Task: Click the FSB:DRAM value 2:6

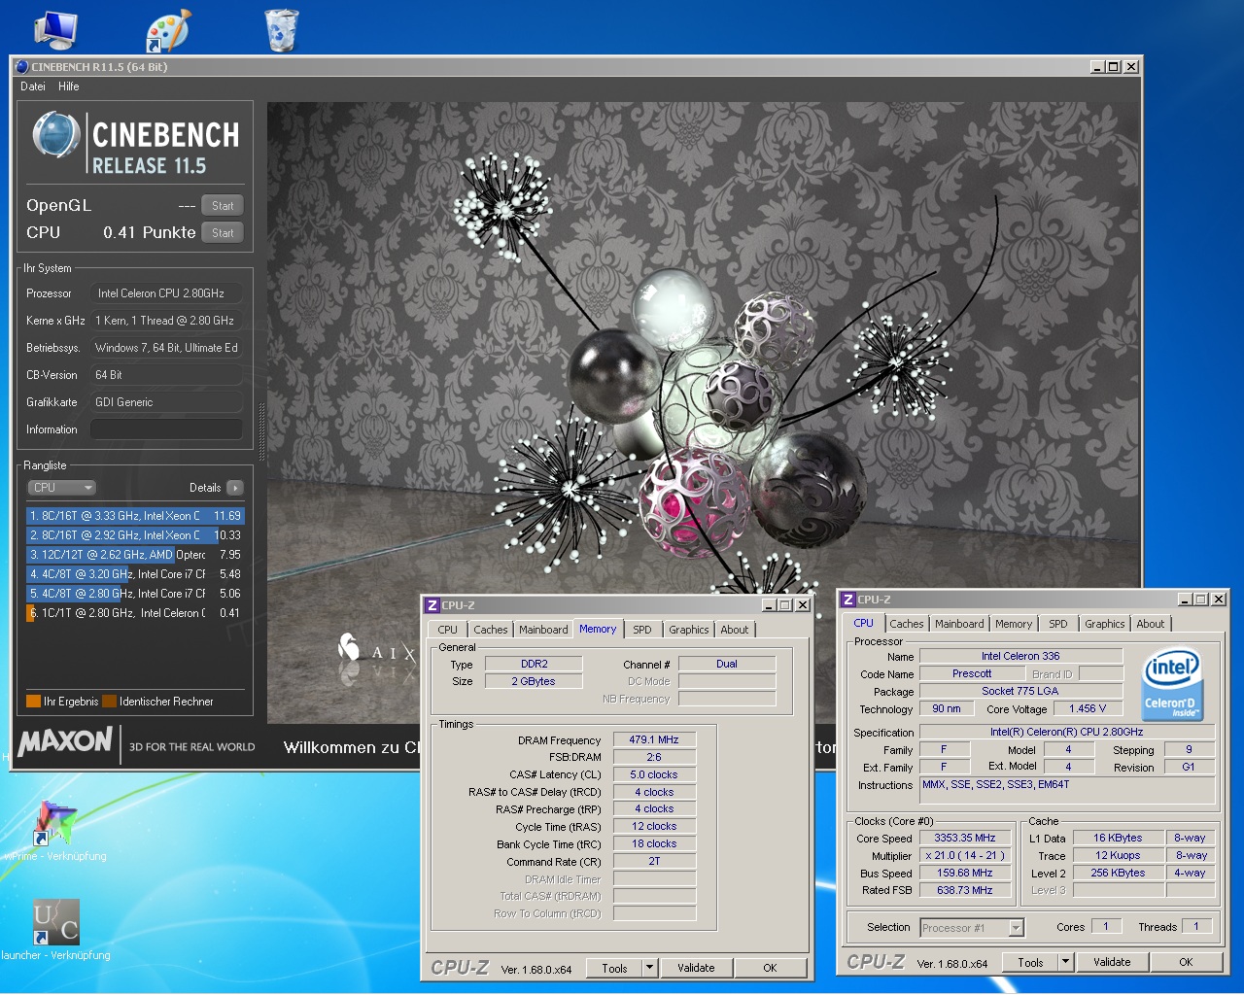Action: pyautogui.click(x=654, y=757)
